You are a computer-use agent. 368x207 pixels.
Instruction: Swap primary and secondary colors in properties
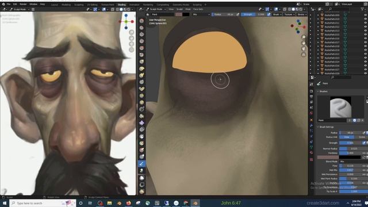[x=364, y=157]
